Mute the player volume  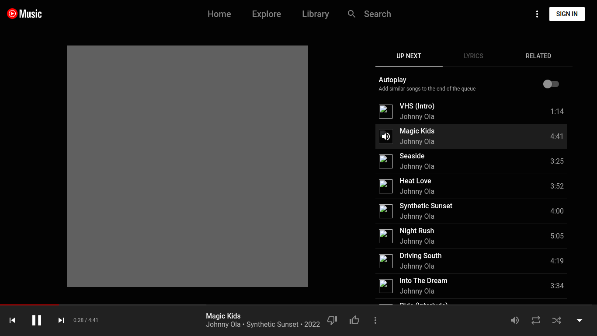[x=515, y=320]
